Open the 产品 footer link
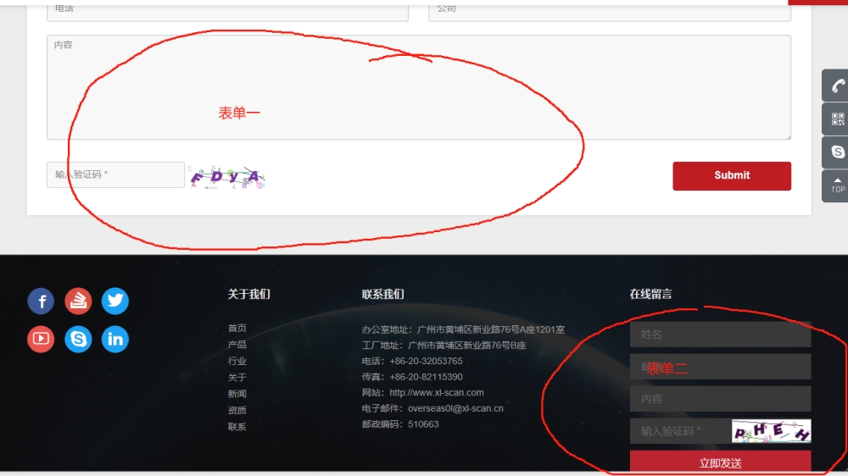Screen dimensions: 848x476 (237, 345)
